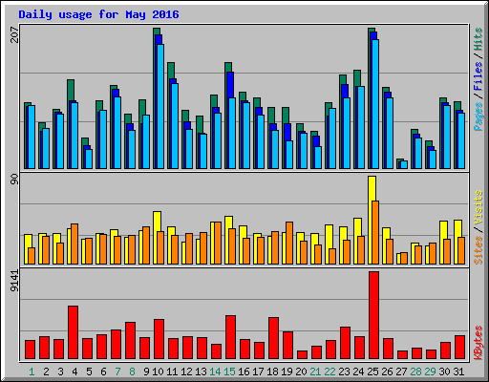The image size is (489, 382).
Task: Click day 7 on the x-axis
Action: click(117, 371)
